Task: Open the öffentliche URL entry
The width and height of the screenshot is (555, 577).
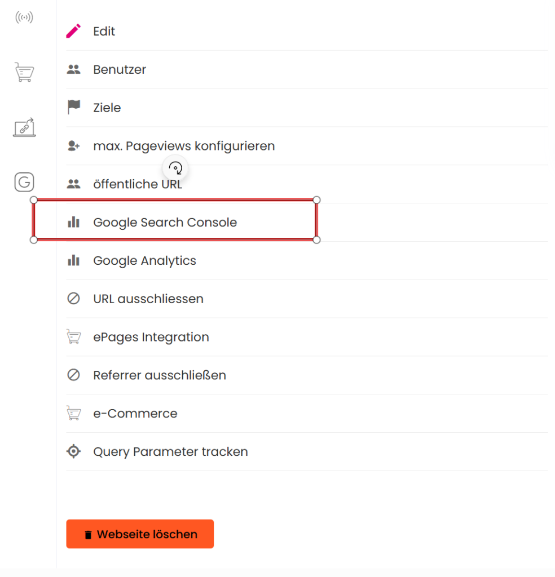Action: point(138,184)
